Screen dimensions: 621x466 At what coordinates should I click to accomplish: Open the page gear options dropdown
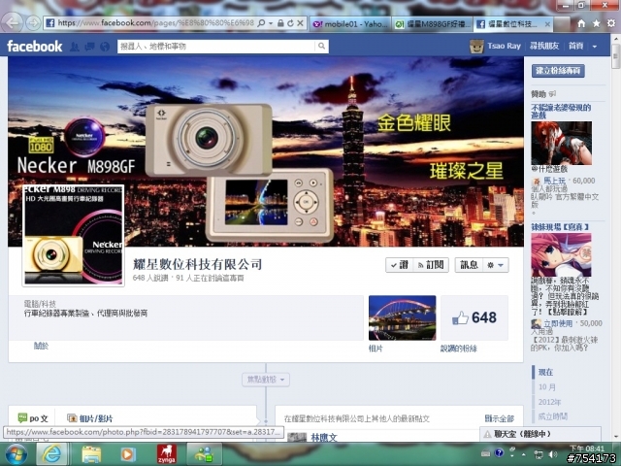[x=496, y=265]
